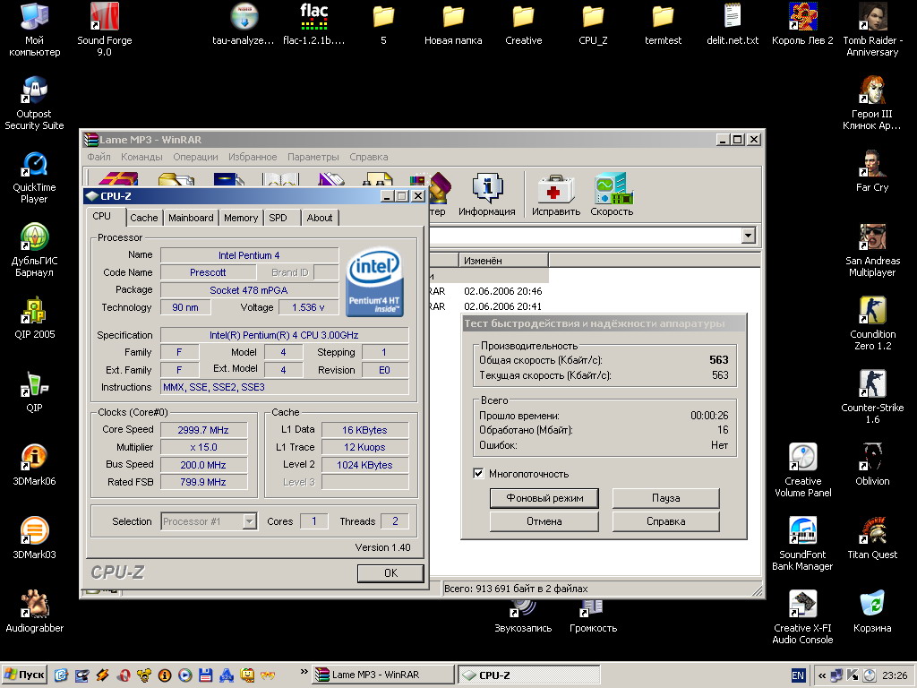Launch Sound Forge 9.0 from the desktop
This screenshot has height=688, width=917.
pyautogui.click(x=105, y=30)
